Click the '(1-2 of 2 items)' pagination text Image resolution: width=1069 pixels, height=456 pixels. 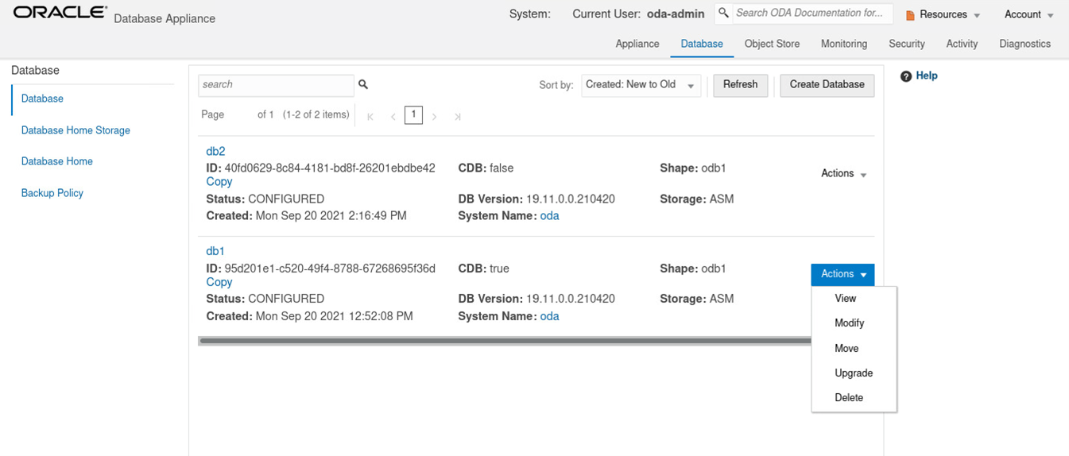(316, 115)
